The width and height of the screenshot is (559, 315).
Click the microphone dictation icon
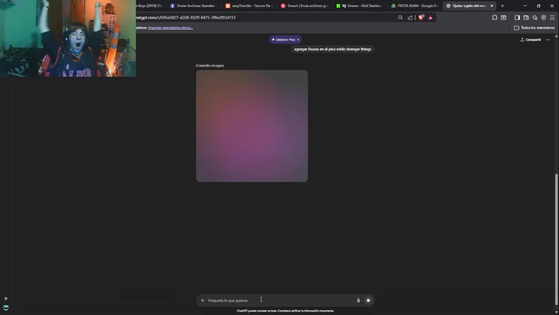358,300
